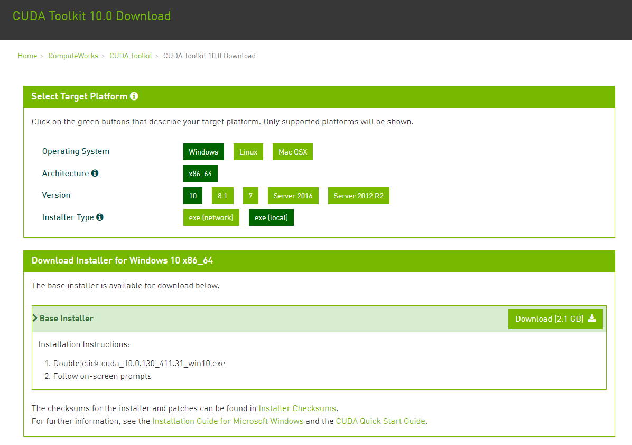Viewport: 632px width, 445px height.
Task: Pick Server 2016 version
Action: (x=293, y=196)
